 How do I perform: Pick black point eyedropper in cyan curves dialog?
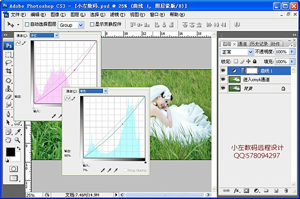pos(103,170)
